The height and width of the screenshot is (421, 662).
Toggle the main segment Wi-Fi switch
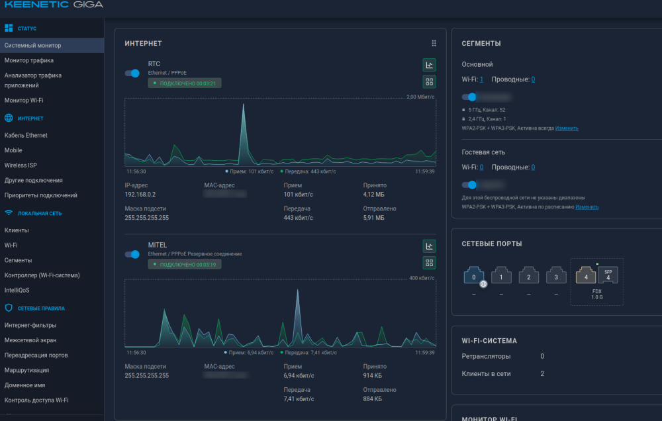pos(469,97)
